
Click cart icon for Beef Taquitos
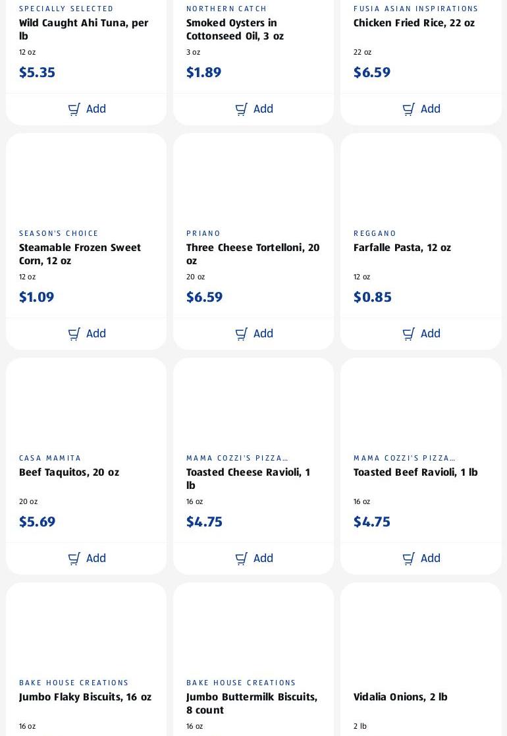(74, 559)
